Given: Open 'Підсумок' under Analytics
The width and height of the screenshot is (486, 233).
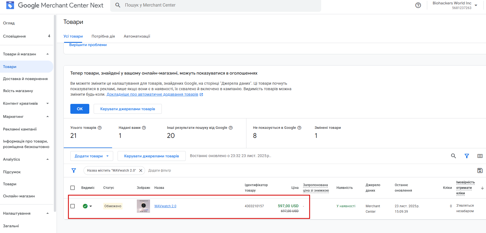Looking at the screenshot, I should [x=12, y=172].
